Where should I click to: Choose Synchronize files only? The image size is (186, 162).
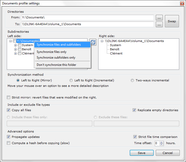[x=52, y=52]
